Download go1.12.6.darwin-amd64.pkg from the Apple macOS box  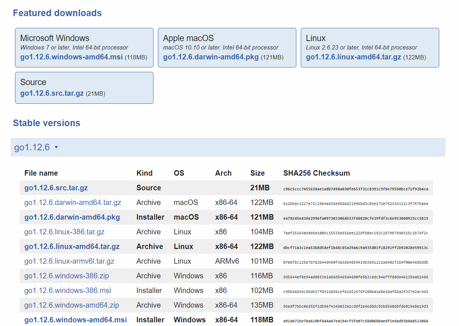coord(211,57)
